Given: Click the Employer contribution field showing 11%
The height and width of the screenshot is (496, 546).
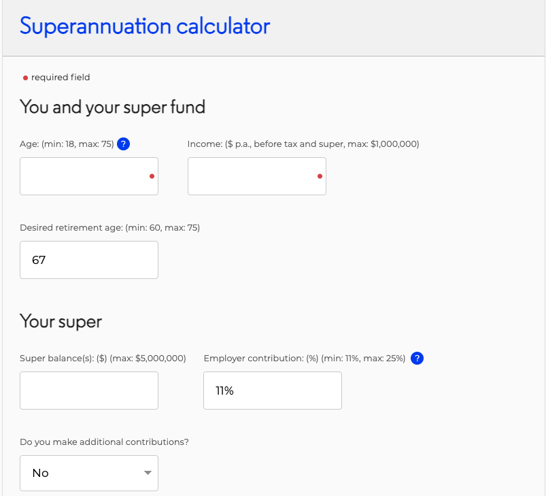Looking at the screenshot, I should coord(272,390).
